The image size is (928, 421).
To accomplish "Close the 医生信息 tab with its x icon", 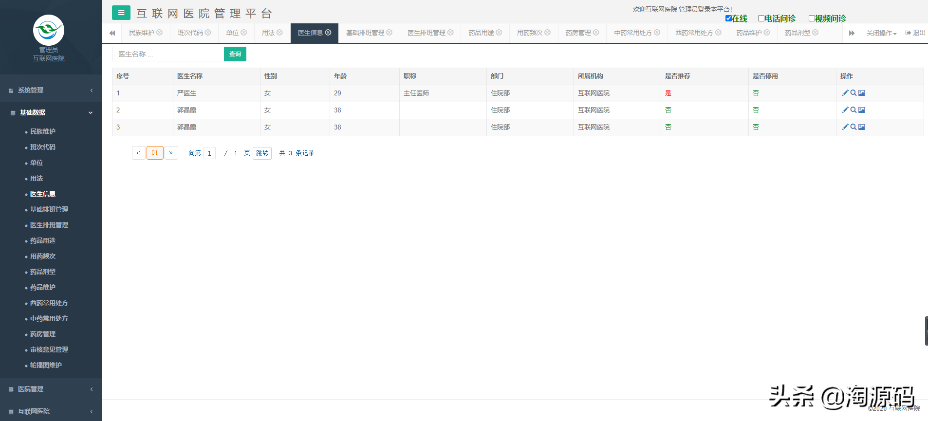I will (x=328, y=33).
